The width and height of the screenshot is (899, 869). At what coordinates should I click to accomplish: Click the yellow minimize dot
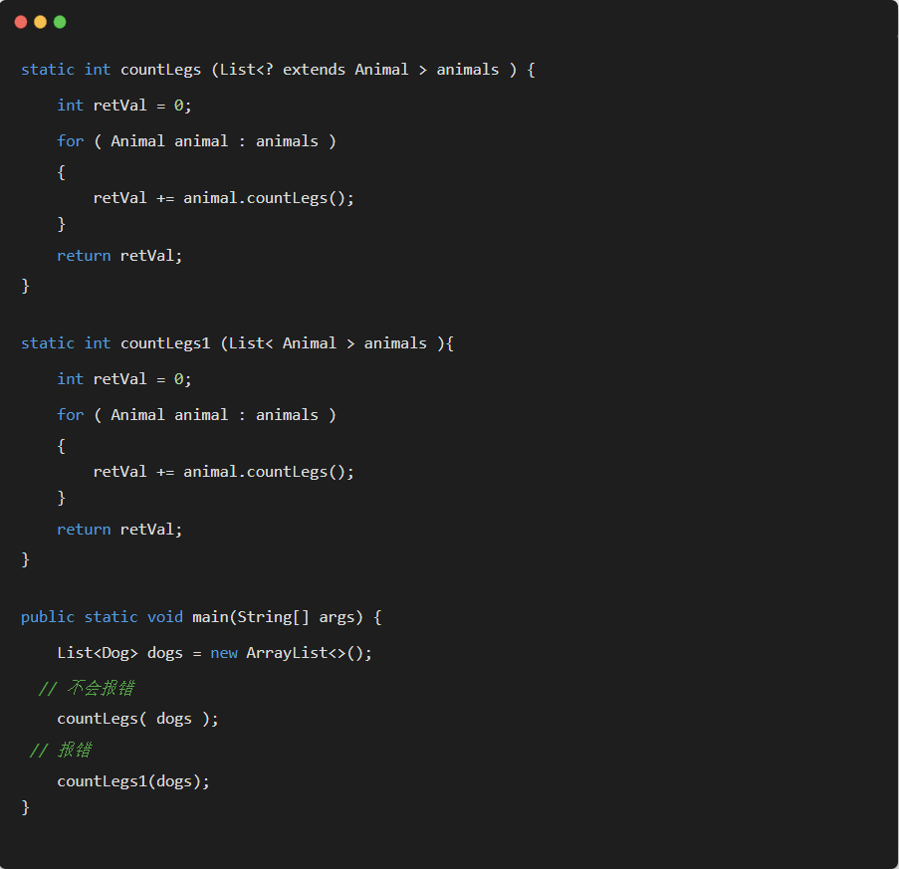pos(40,22)
